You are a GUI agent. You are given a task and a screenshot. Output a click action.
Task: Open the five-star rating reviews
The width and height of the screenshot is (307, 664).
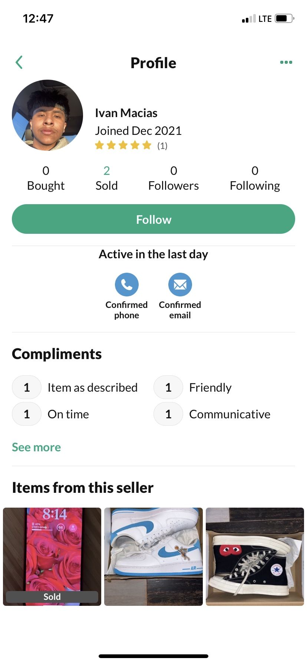(x=131, y=145)
